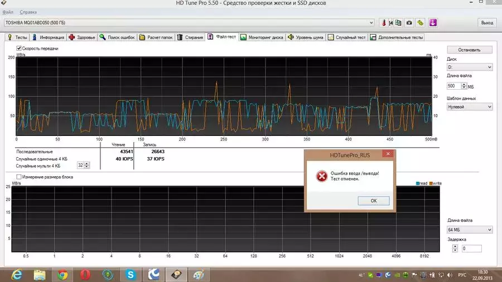Click the file length 500 input field

click(453, 86)
